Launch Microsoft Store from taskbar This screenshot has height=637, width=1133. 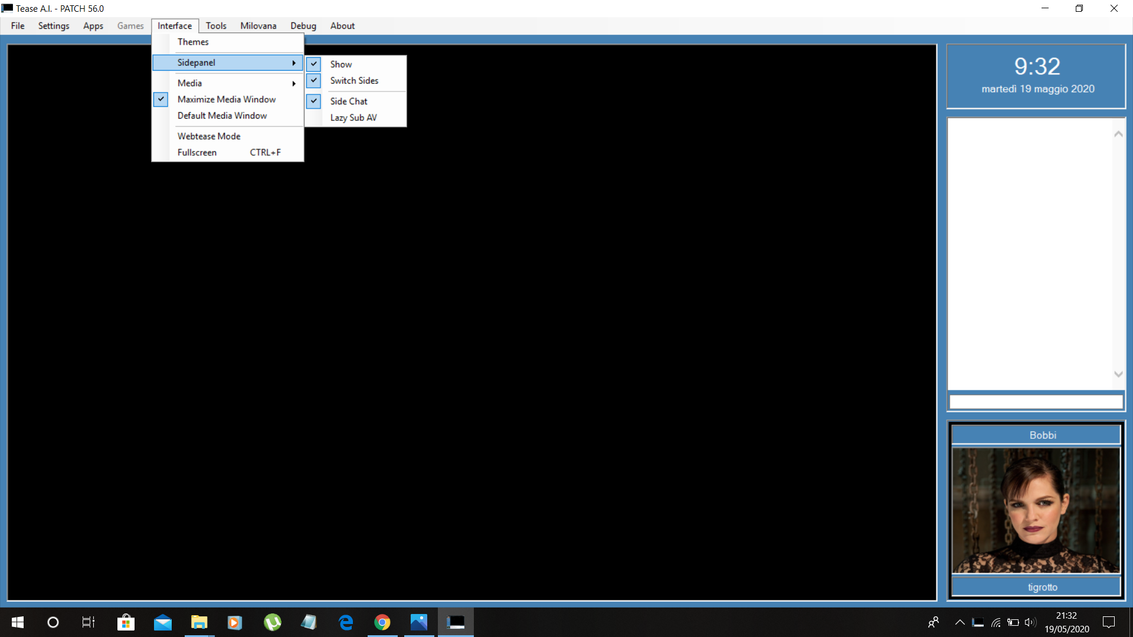[x=126, y=622]
